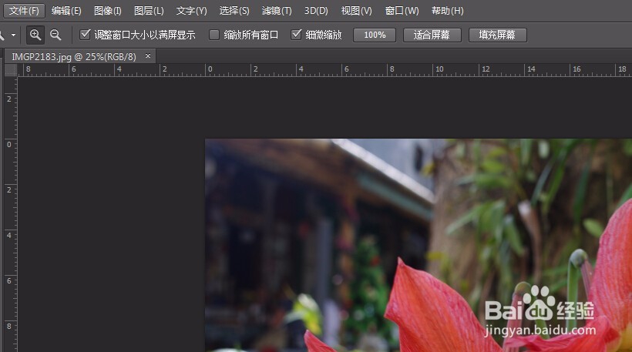632x352 pixels.
Task: Select the Zoom In magnifier icon
Action: point(35,35)
